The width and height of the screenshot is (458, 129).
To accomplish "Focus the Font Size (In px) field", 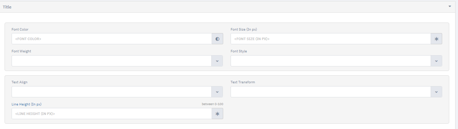I will click(331, 39).
